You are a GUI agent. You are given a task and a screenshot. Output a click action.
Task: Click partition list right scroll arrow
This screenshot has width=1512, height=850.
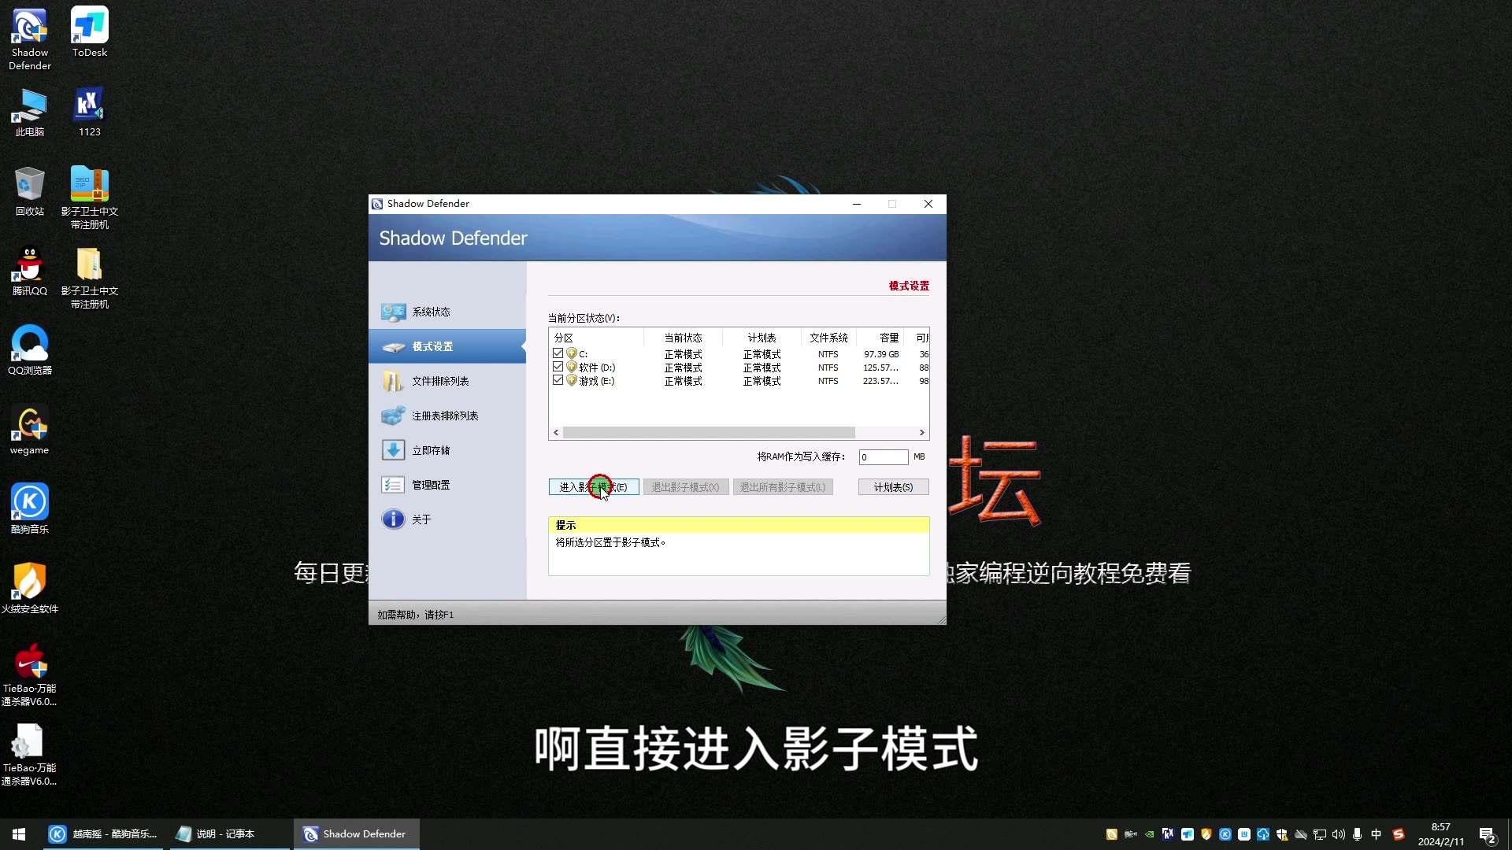pos(921,432)
